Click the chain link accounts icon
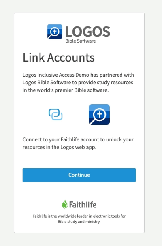The width and height of the screenshot is (162, 246). [x=55, y=114]
